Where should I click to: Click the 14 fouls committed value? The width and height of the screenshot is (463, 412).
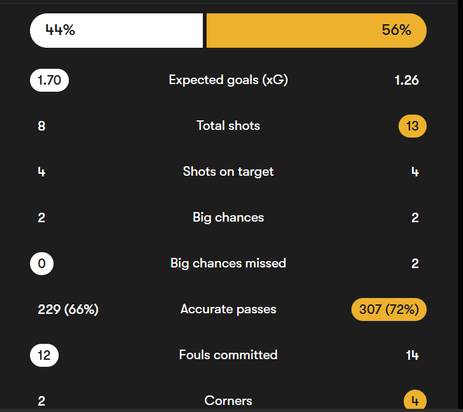coord(413,355)
